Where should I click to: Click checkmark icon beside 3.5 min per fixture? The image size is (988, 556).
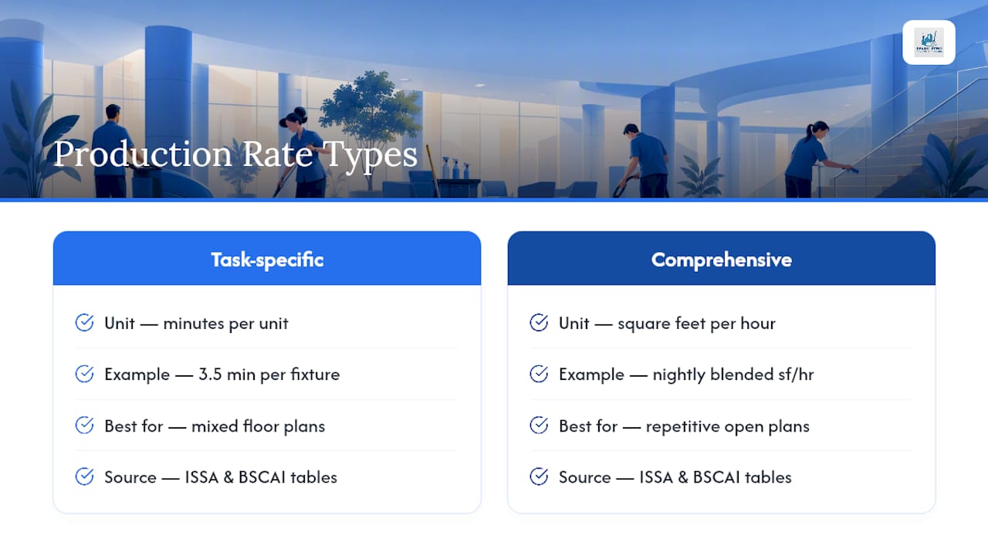[x=84, y=374]
